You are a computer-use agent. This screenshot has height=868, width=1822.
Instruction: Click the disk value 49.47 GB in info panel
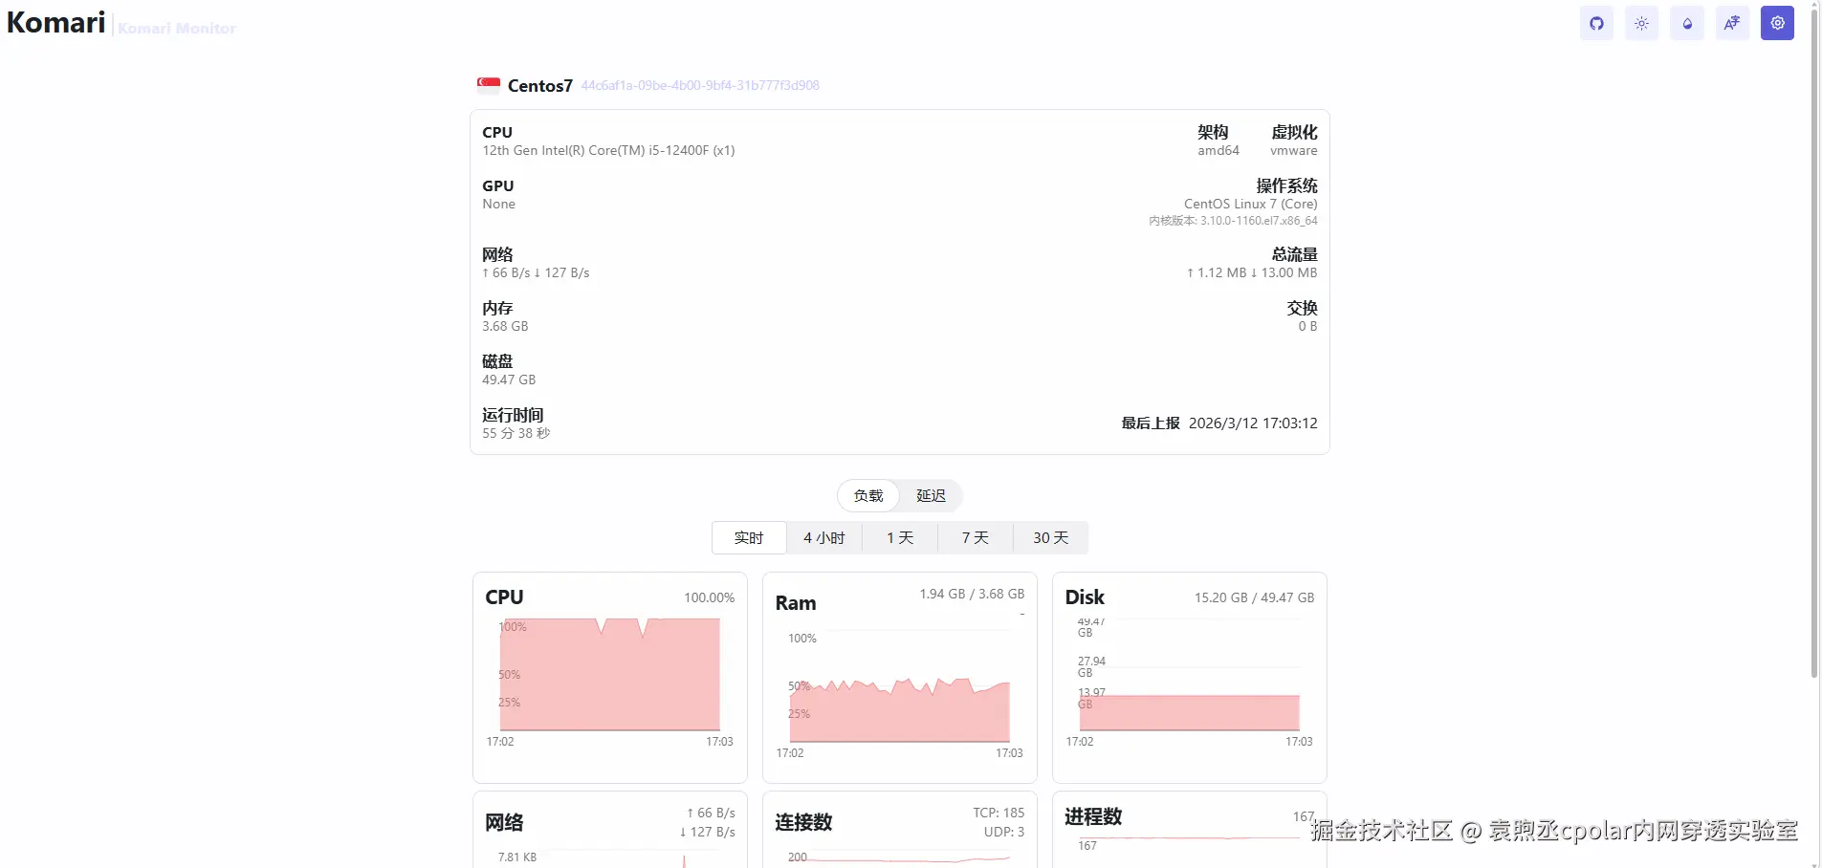coord(509,380)
